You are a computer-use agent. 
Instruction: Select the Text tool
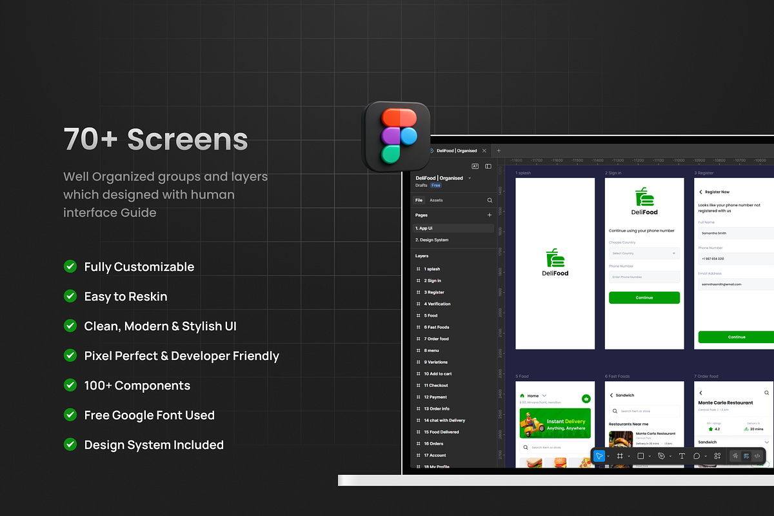[682, 456]
